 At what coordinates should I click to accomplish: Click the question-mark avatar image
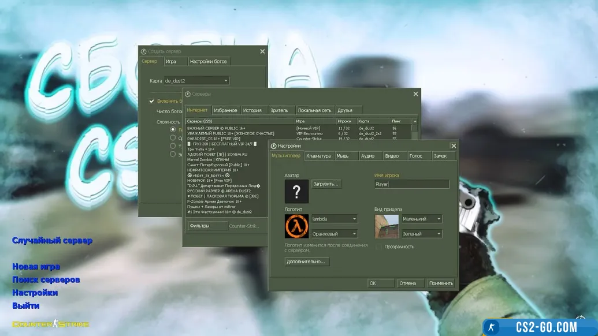[296, 191]
